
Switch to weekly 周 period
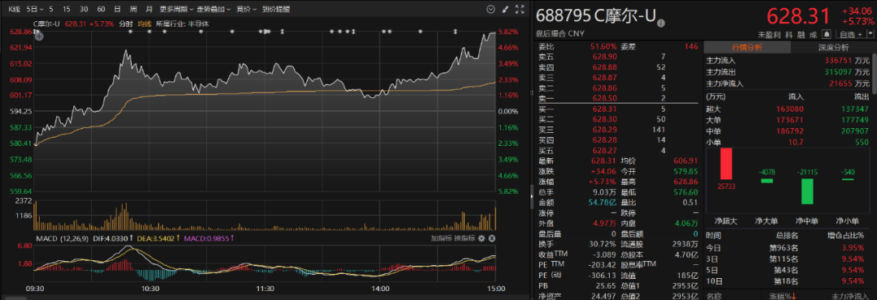click(133, 9)
